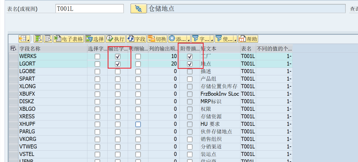This screenshot has height=162, width=358.
Task: Click the field name cell PARLG
Action: 53,131
